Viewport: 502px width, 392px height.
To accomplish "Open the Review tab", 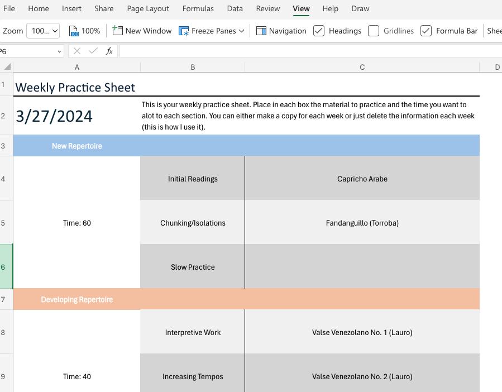I will (268, 8).
